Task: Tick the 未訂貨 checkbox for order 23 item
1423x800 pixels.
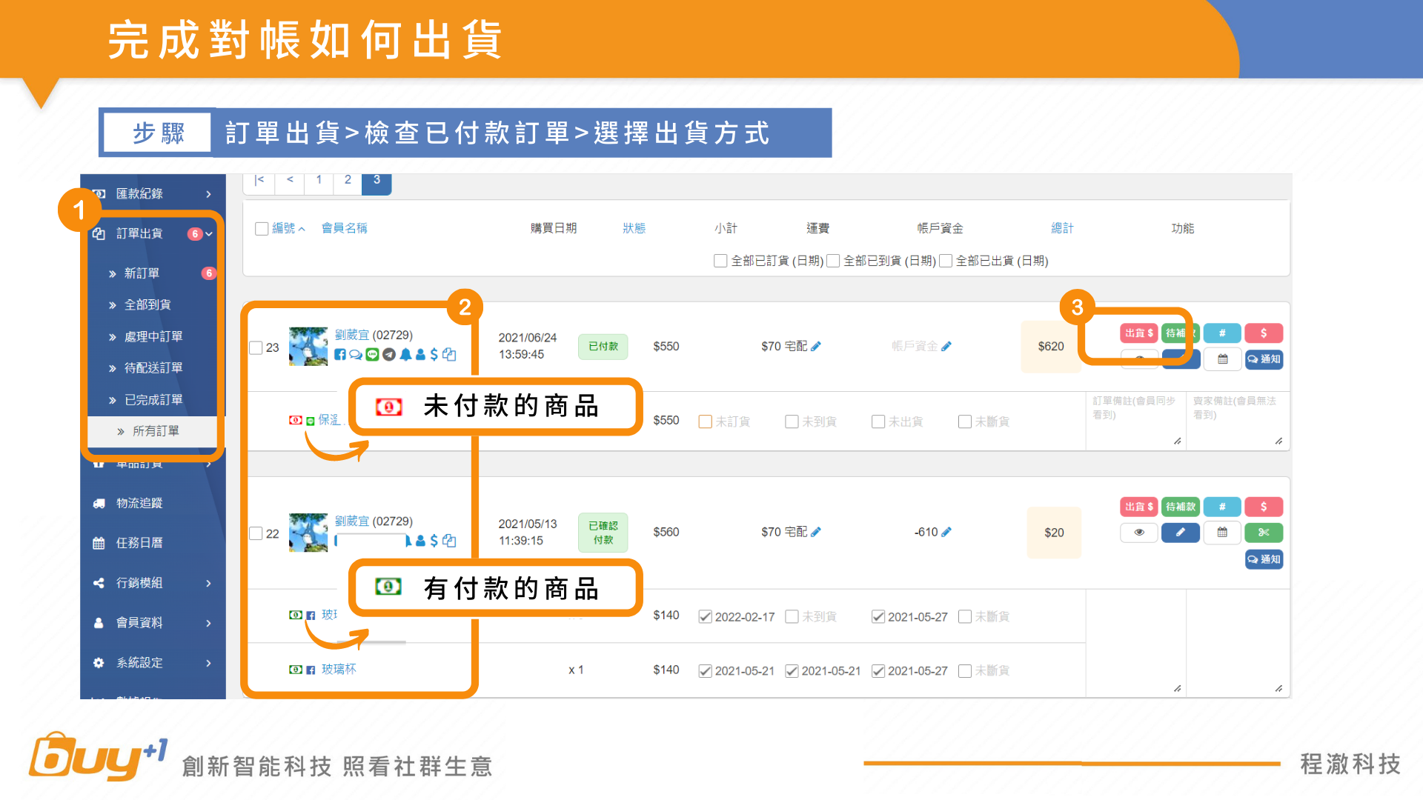Action: pyautogui.click(x=706, y=421)
